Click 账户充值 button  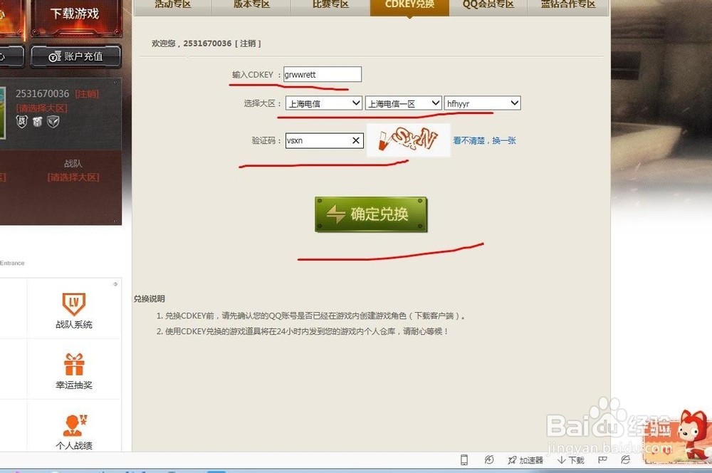76,56
